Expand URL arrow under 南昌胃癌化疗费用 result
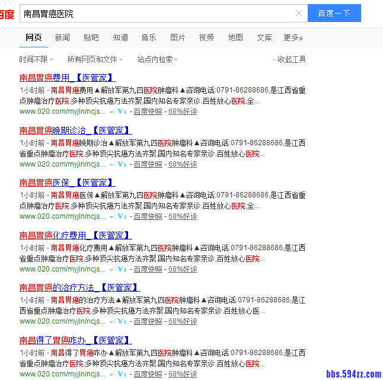The image size is (383, 380). (x=111, y=270)
